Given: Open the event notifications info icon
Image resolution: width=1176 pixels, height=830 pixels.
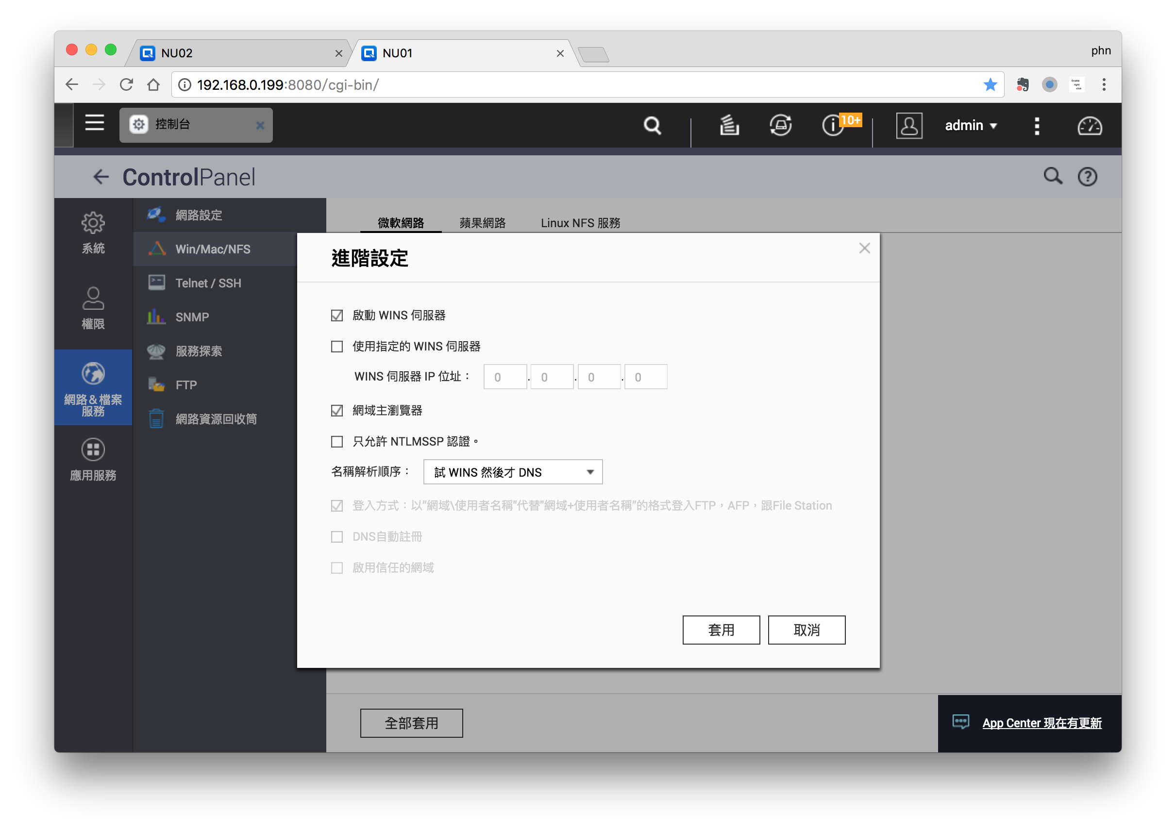Looking at the screenshot, I should tap(833, 125).
